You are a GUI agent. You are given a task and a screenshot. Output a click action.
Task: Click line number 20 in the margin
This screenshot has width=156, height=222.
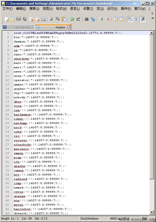pyautogui.click(x=7, y=114)
